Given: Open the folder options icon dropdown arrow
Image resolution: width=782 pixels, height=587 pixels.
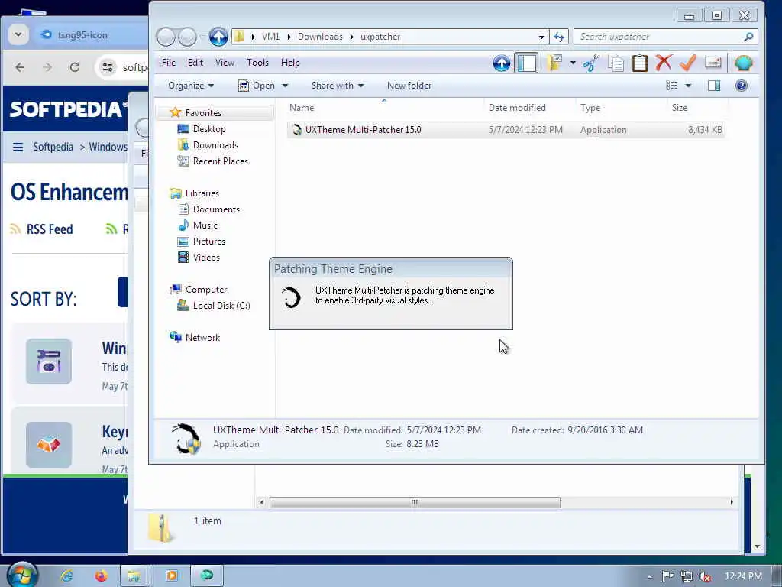Looking at the screenshot, I should (573, 63).
